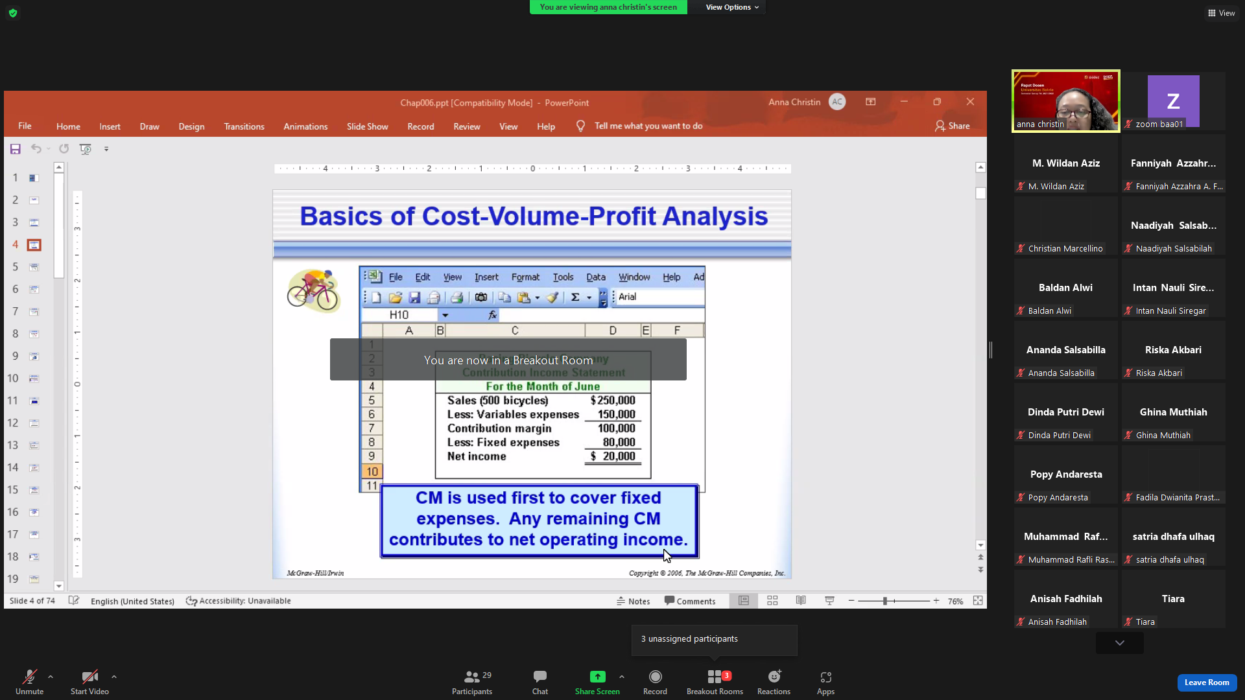Switch to Reading View icon

click(801, 601)
